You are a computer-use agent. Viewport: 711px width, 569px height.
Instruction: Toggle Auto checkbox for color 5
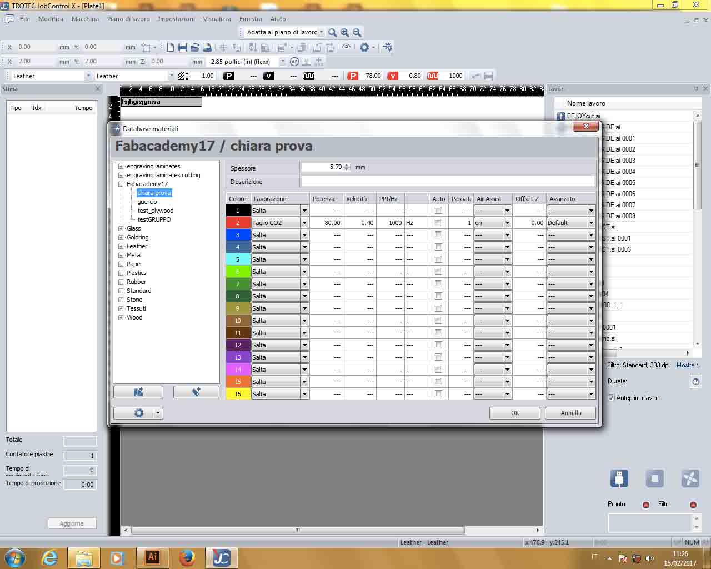[x=438, y=259]
